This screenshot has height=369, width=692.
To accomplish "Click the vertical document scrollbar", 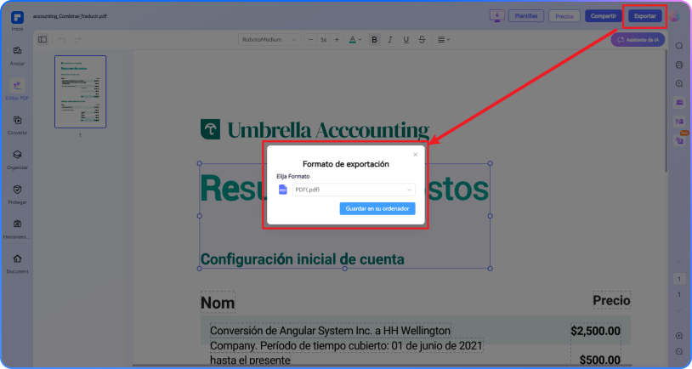I will point(666,111).
